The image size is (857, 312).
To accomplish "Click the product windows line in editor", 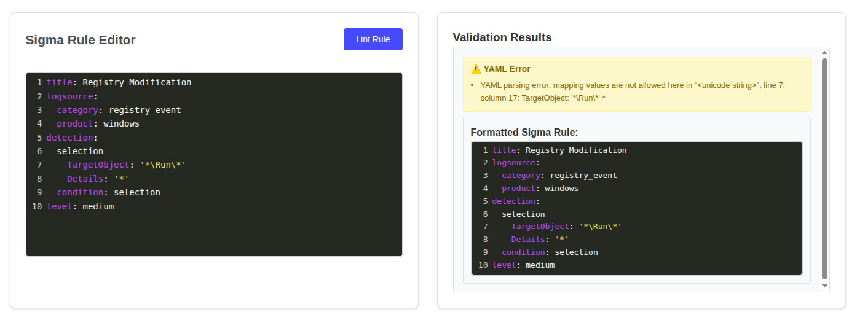I will 98,123.
